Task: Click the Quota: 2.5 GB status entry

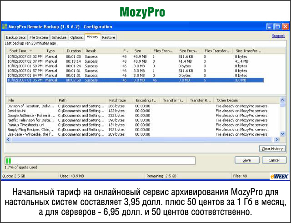Action: (x=13, y=176)
